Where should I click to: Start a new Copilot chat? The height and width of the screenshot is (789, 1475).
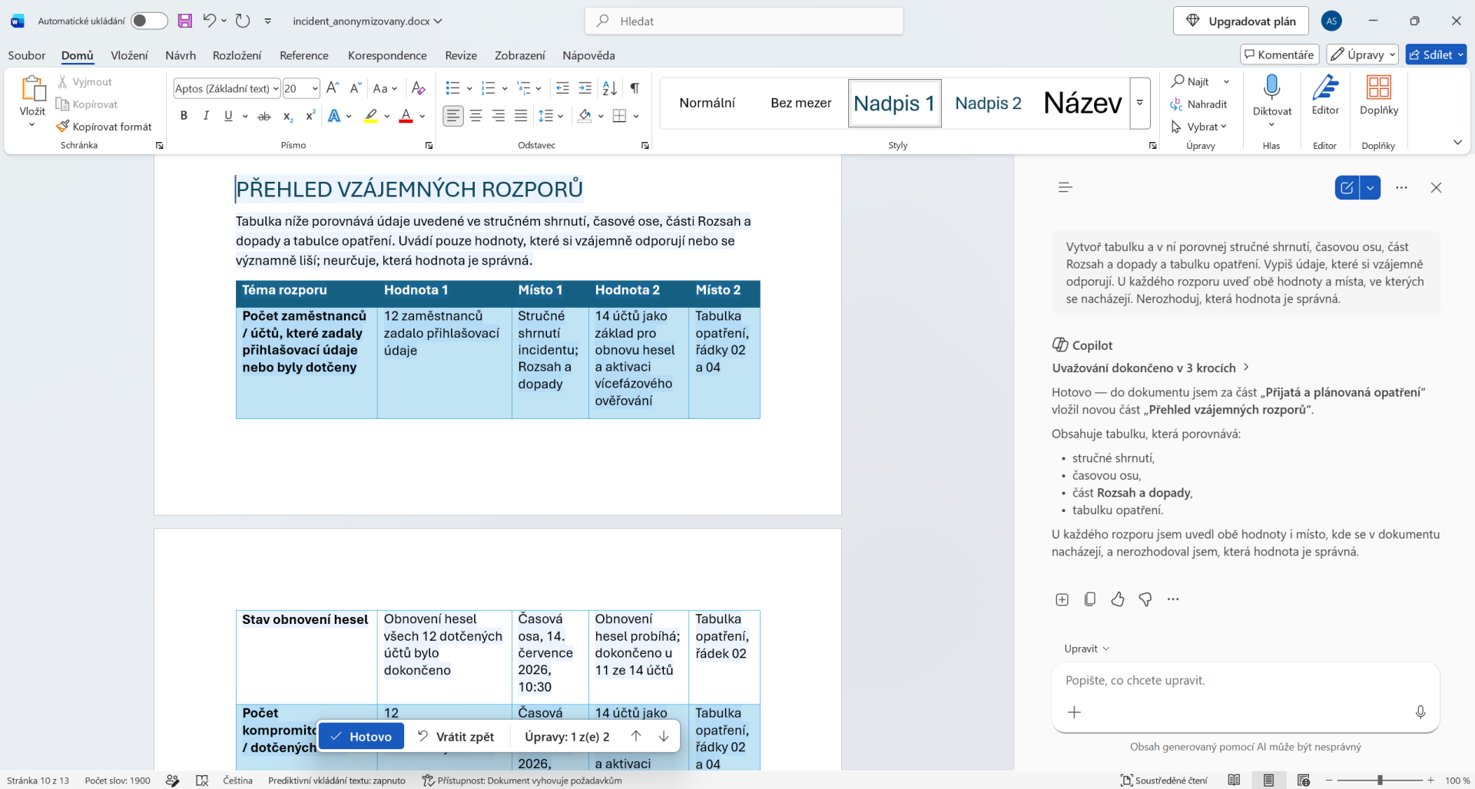[1347, 187]
